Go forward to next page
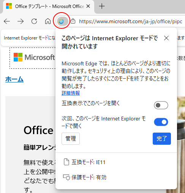Image resolution: width=185 pixels, height=193 pixels. point(21,21)
